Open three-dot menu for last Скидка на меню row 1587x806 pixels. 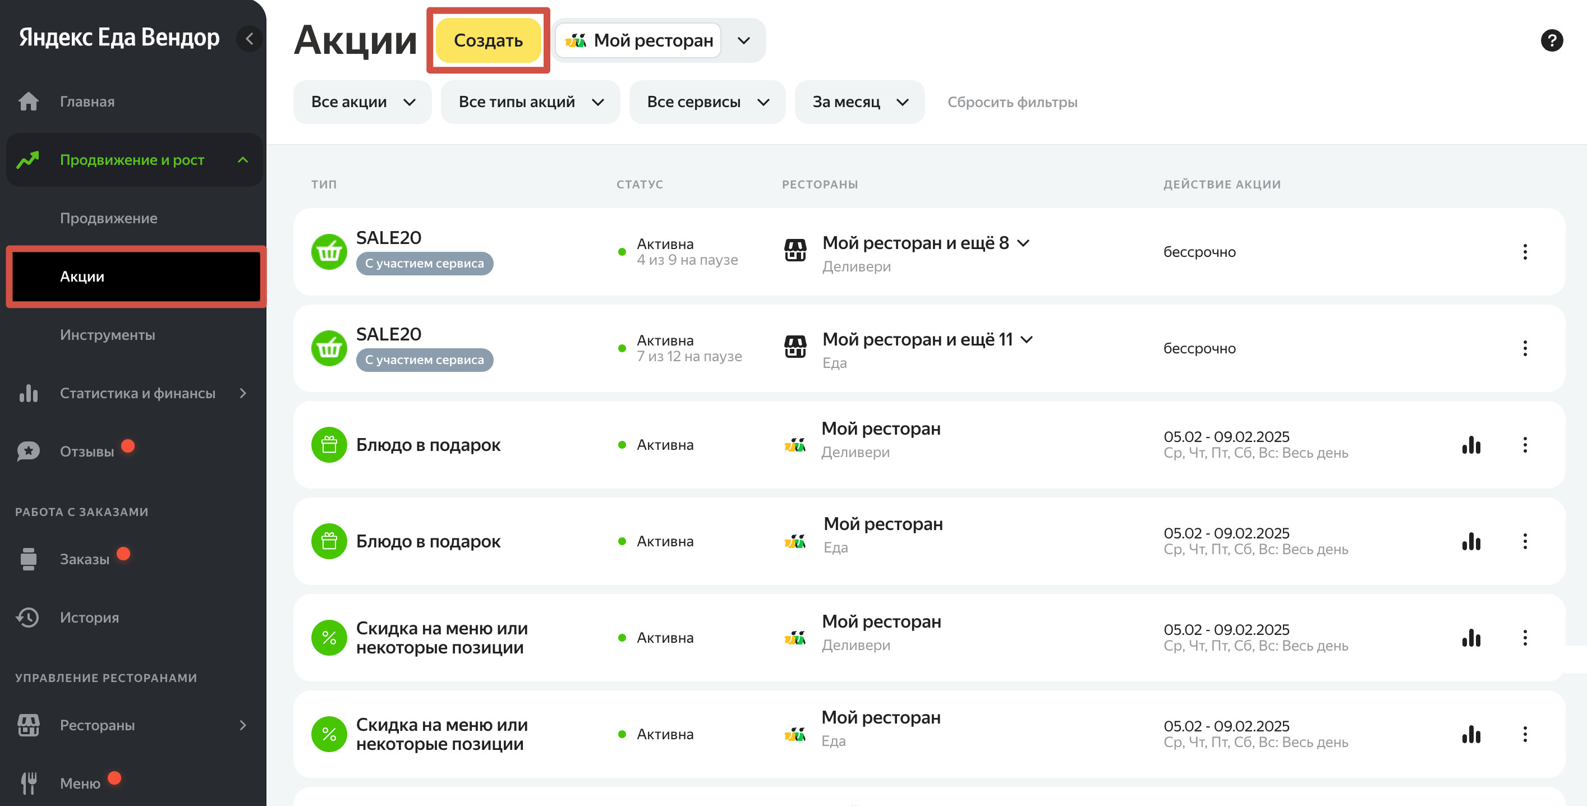[x=1525, y=735]
